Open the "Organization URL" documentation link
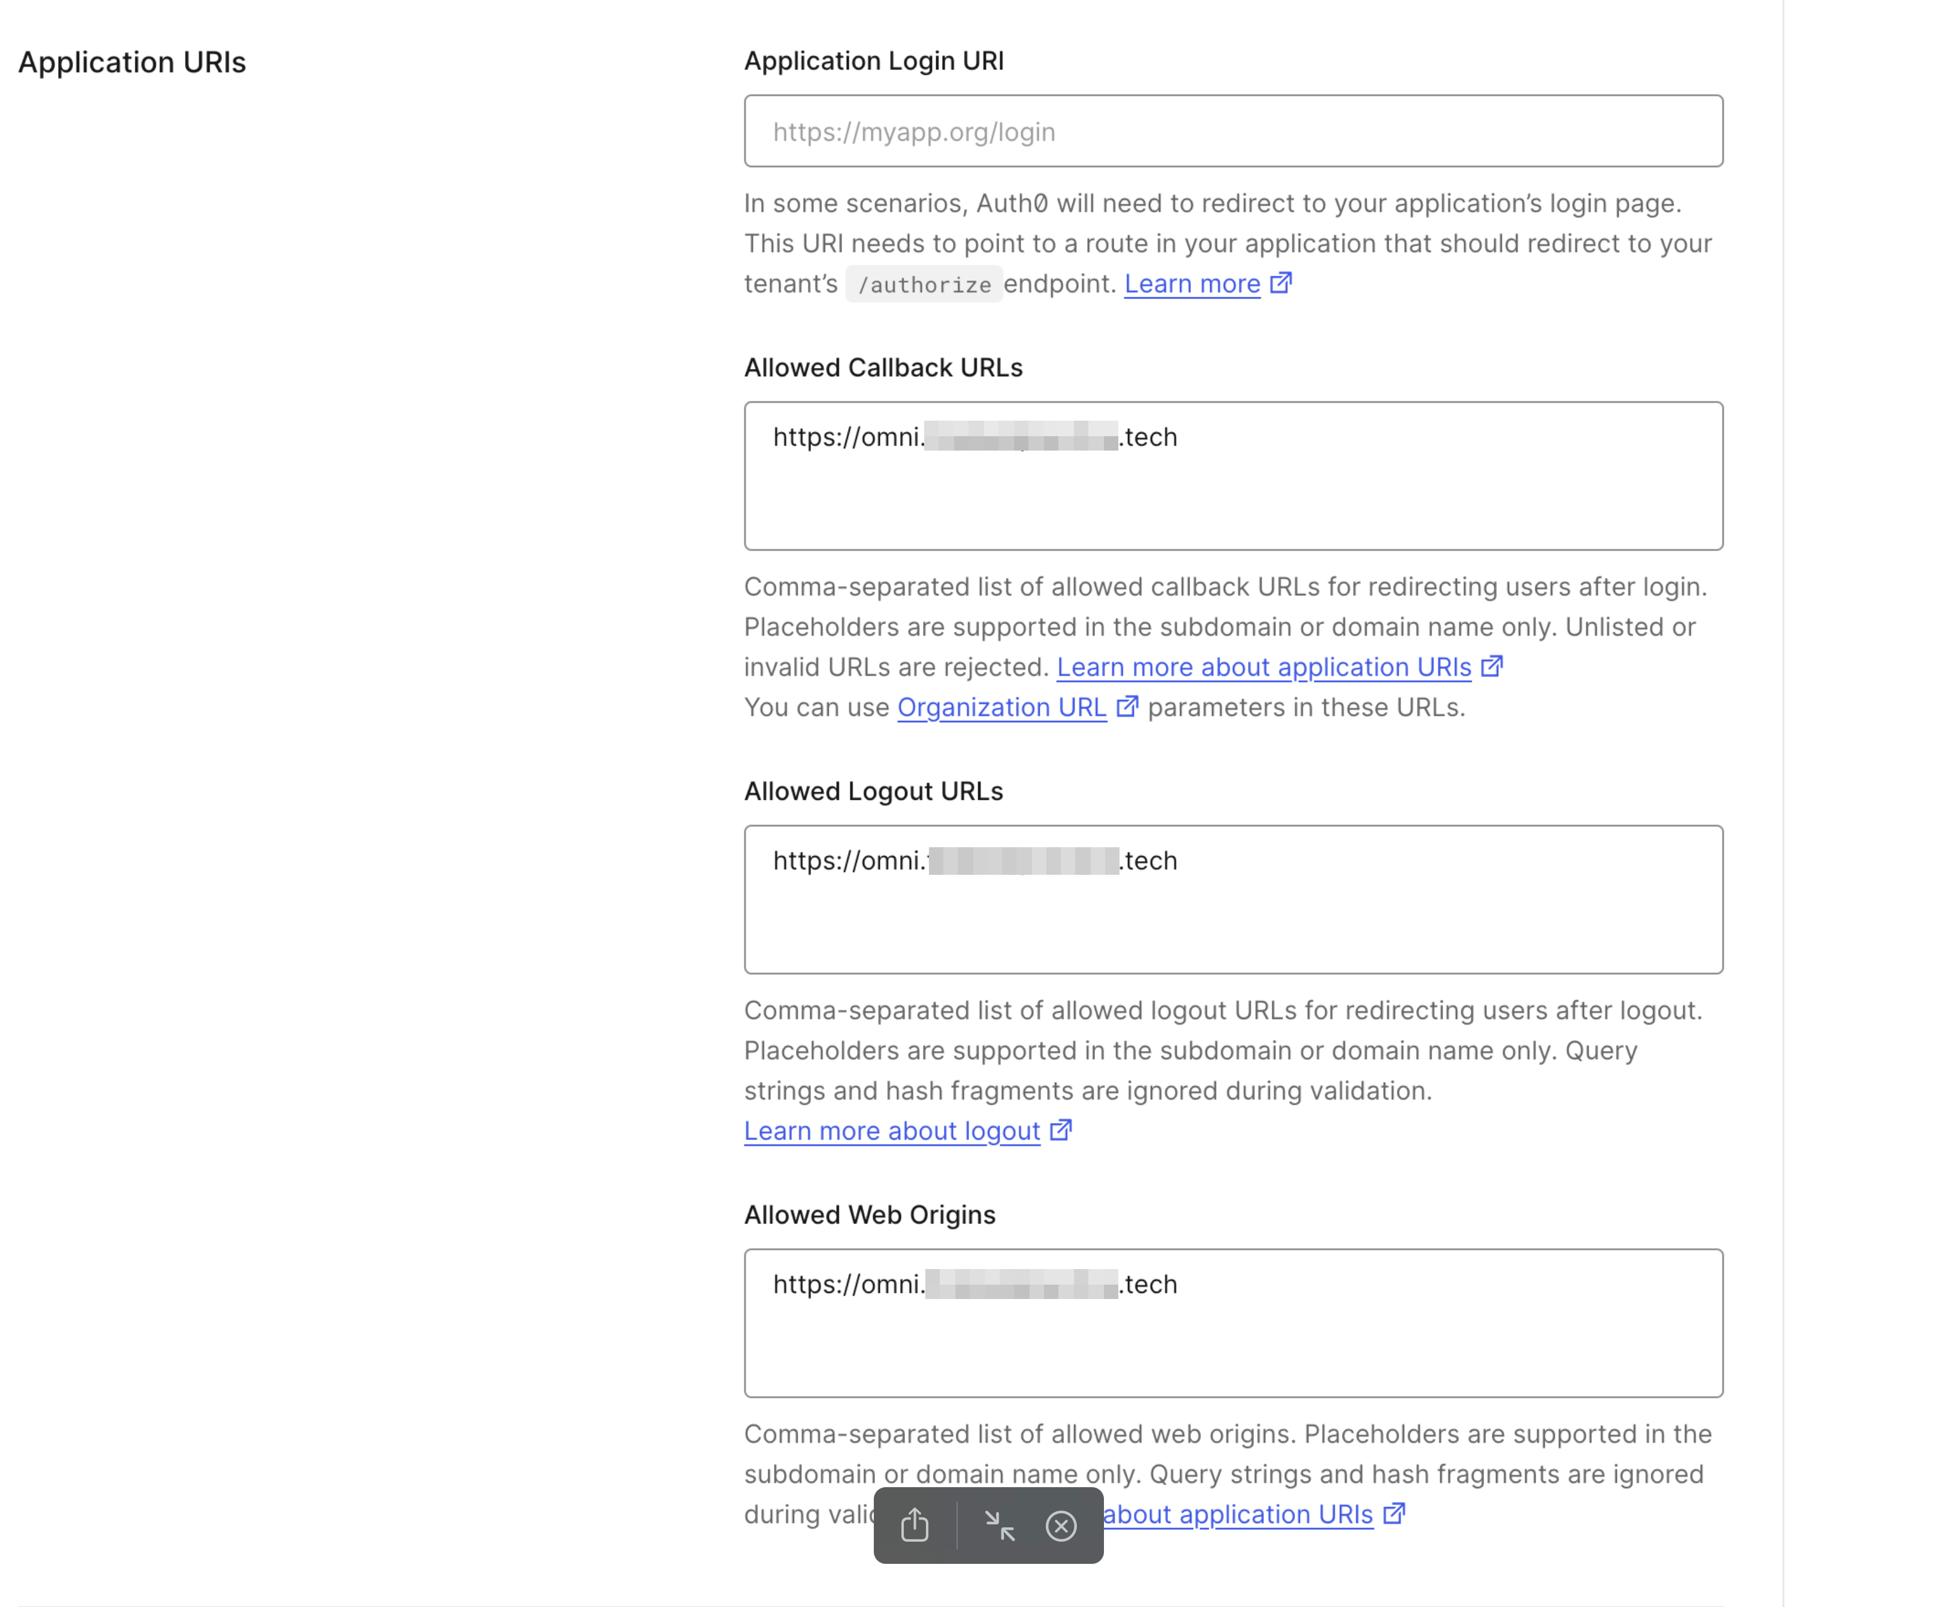This screenshot has height=1607, width=1949. pyautogui.click(x=1001, y=706)
